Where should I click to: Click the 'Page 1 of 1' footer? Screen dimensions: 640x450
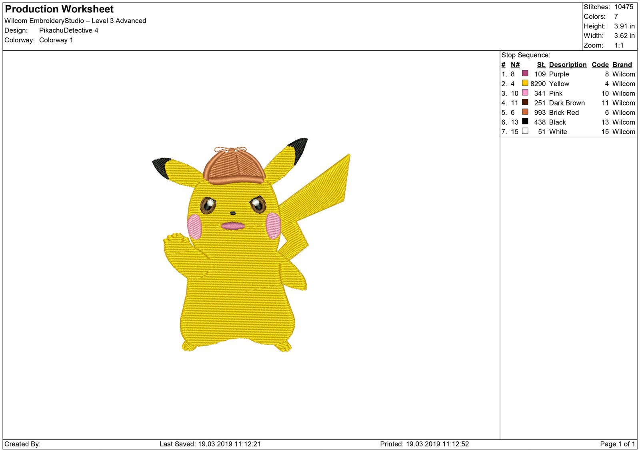click(618, 444)
